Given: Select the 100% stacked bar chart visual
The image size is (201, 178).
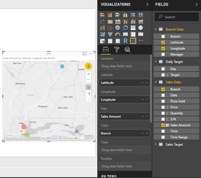Looking at the screenshot, I should tap(133, 15).
